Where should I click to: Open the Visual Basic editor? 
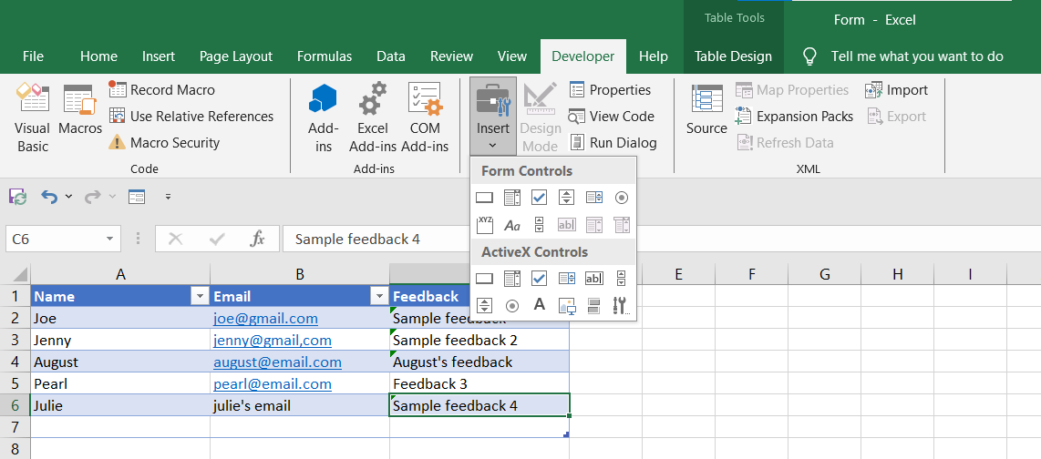[x=32, y=118]
